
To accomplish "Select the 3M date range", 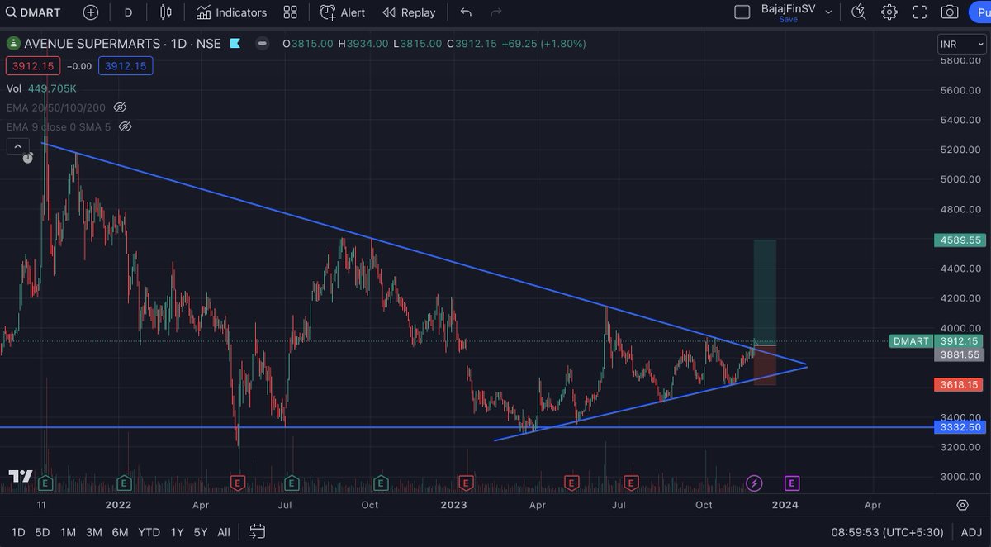I will click(94, 532).
